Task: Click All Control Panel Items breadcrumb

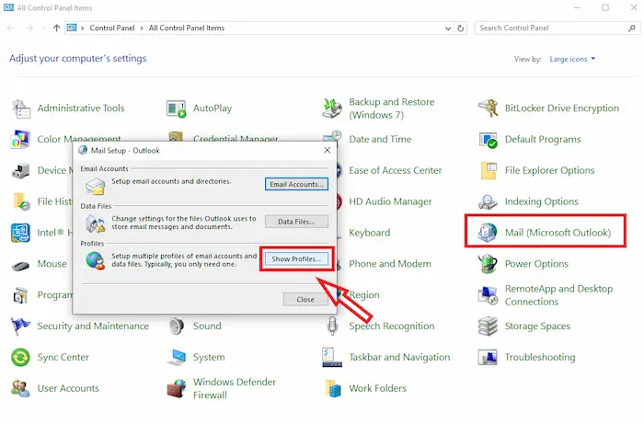Action: pyautogui.click(x=187, y=28)
